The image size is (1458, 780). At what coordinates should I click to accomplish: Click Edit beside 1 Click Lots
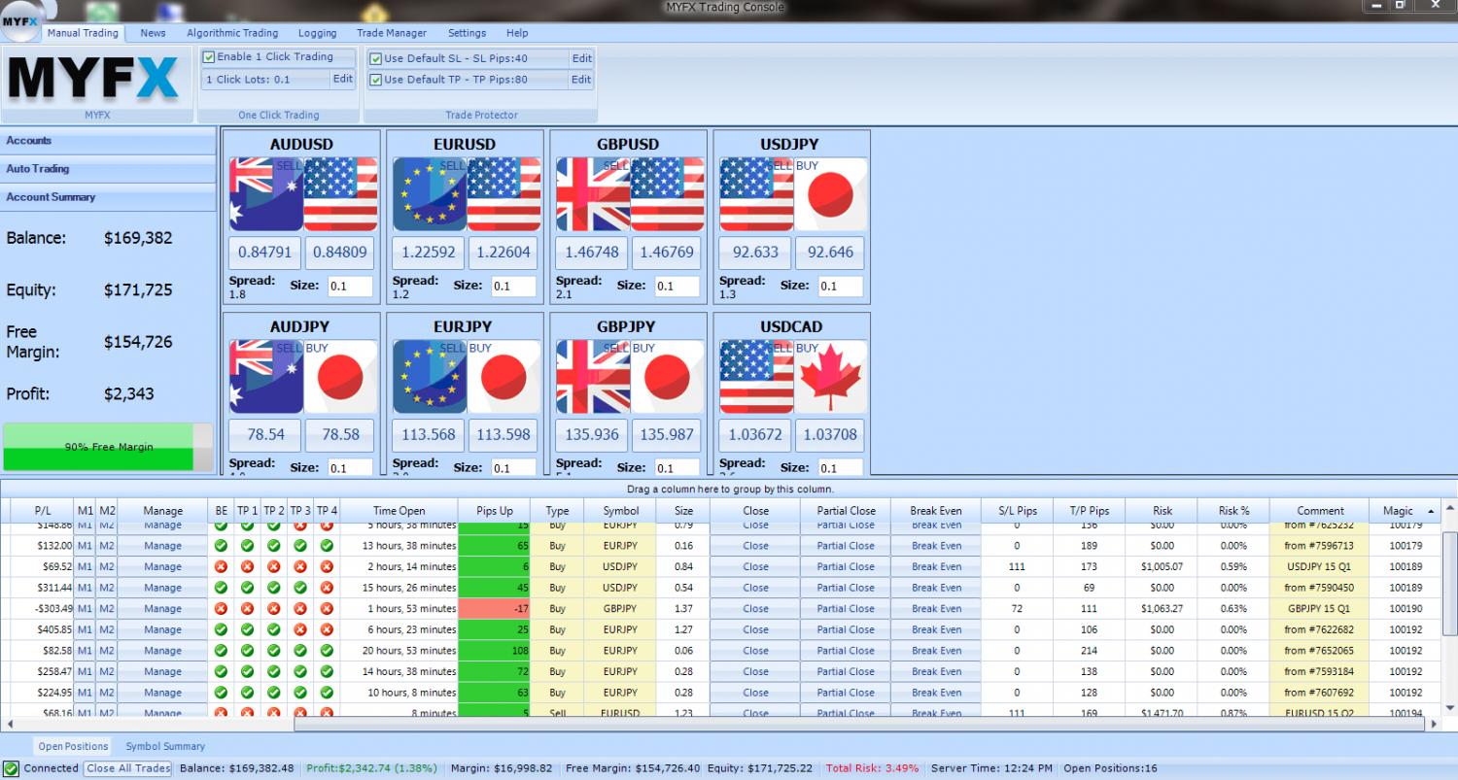[343, 80]
